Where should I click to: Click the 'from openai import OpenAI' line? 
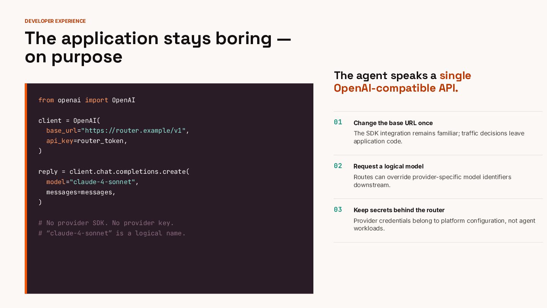click(x=87, y=100)
